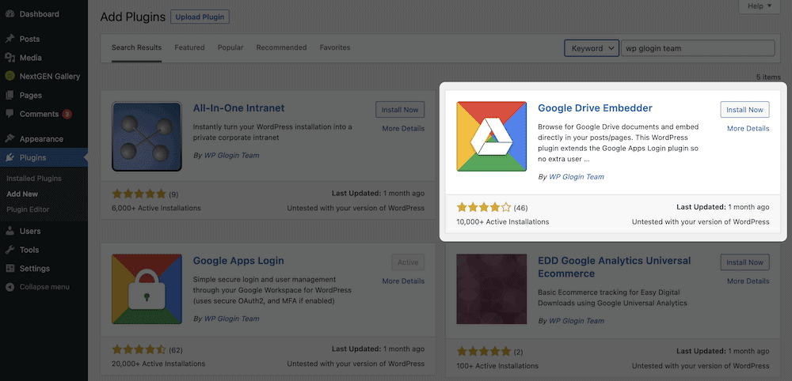Image resolution: width=792 pixels, height=381 pixels.
Task: Click '10,000+ Active Installations' text
Action: click(503, 222)
